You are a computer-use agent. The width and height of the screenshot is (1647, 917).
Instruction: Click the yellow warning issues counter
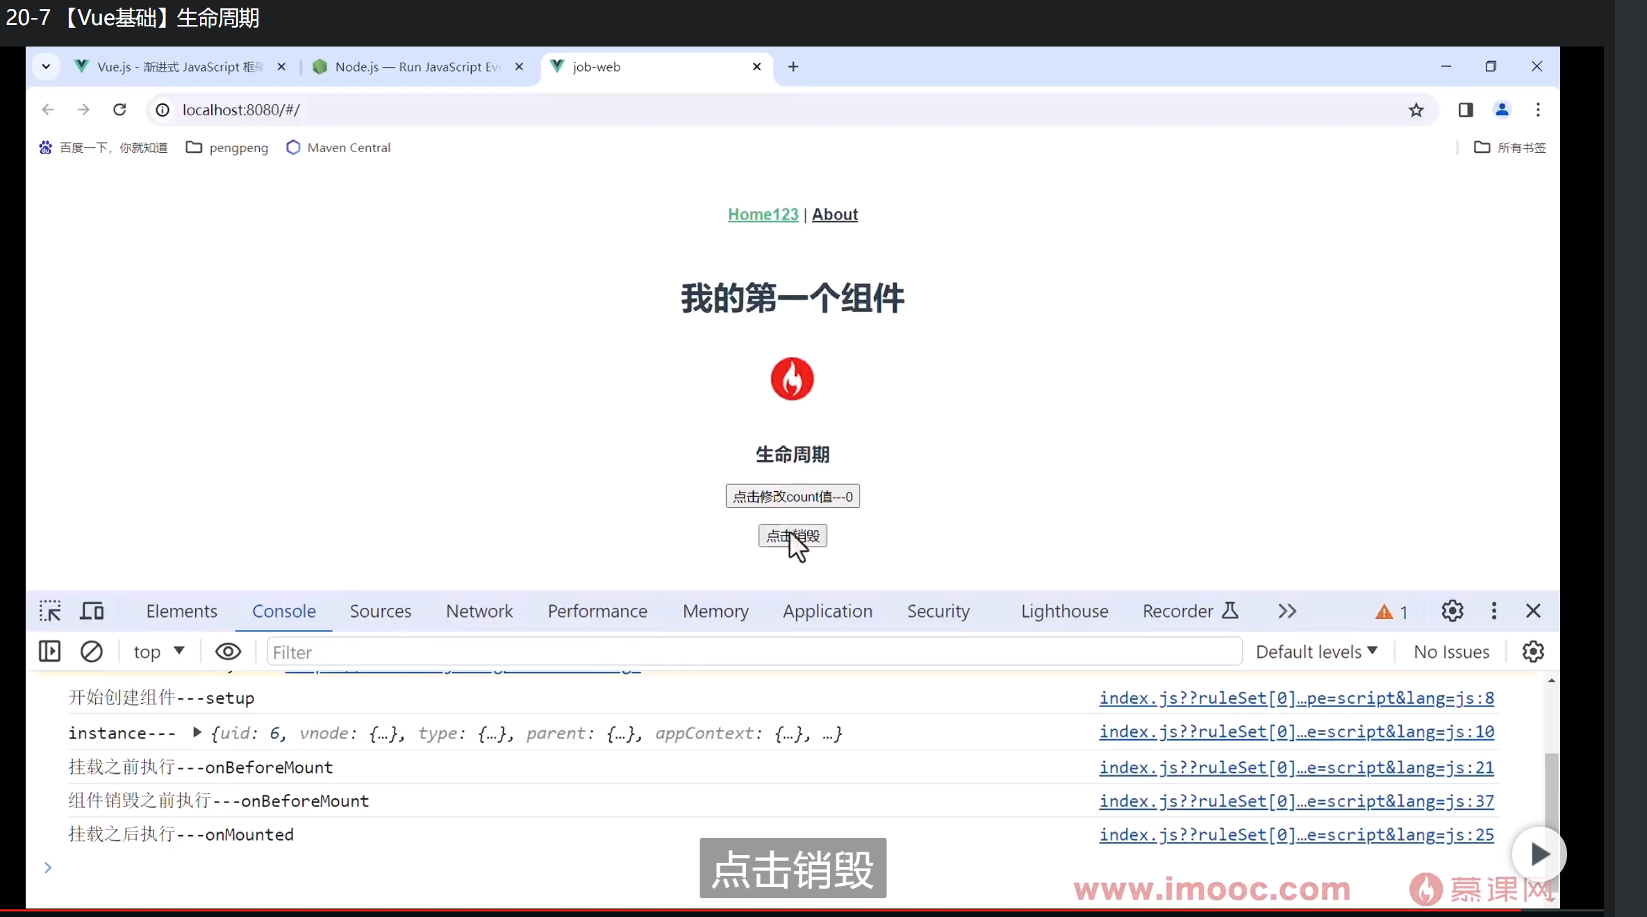[x=1390, y=611]
